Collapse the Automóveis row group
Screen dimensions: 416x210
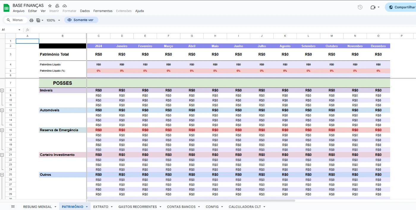[2, 110]
